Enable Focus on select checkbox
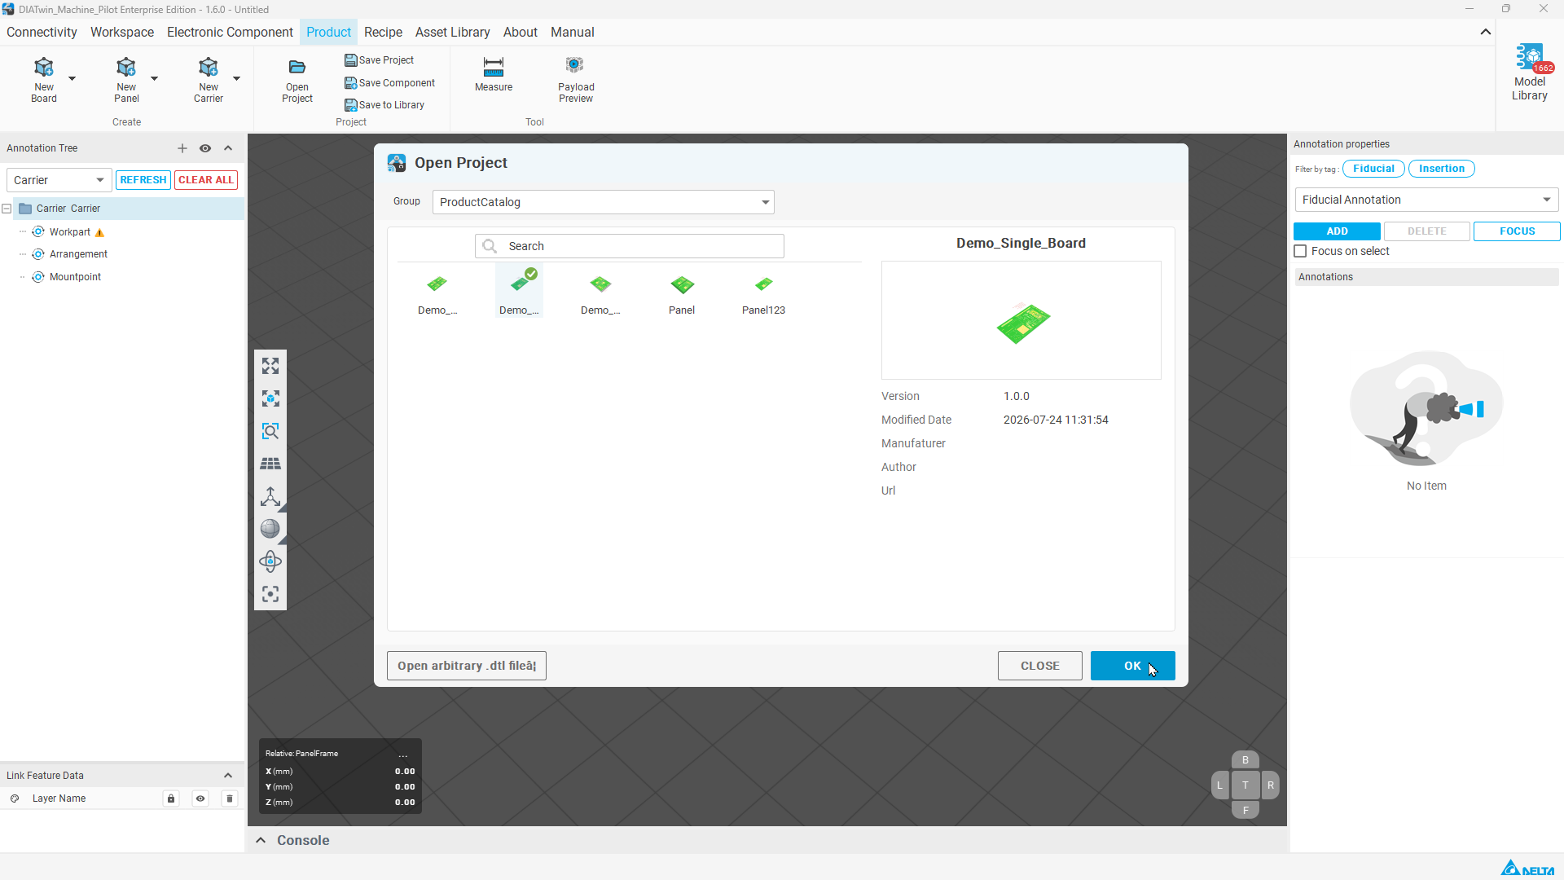Viewport: 1564px width, 880px height. click(x=1301, y=251)
